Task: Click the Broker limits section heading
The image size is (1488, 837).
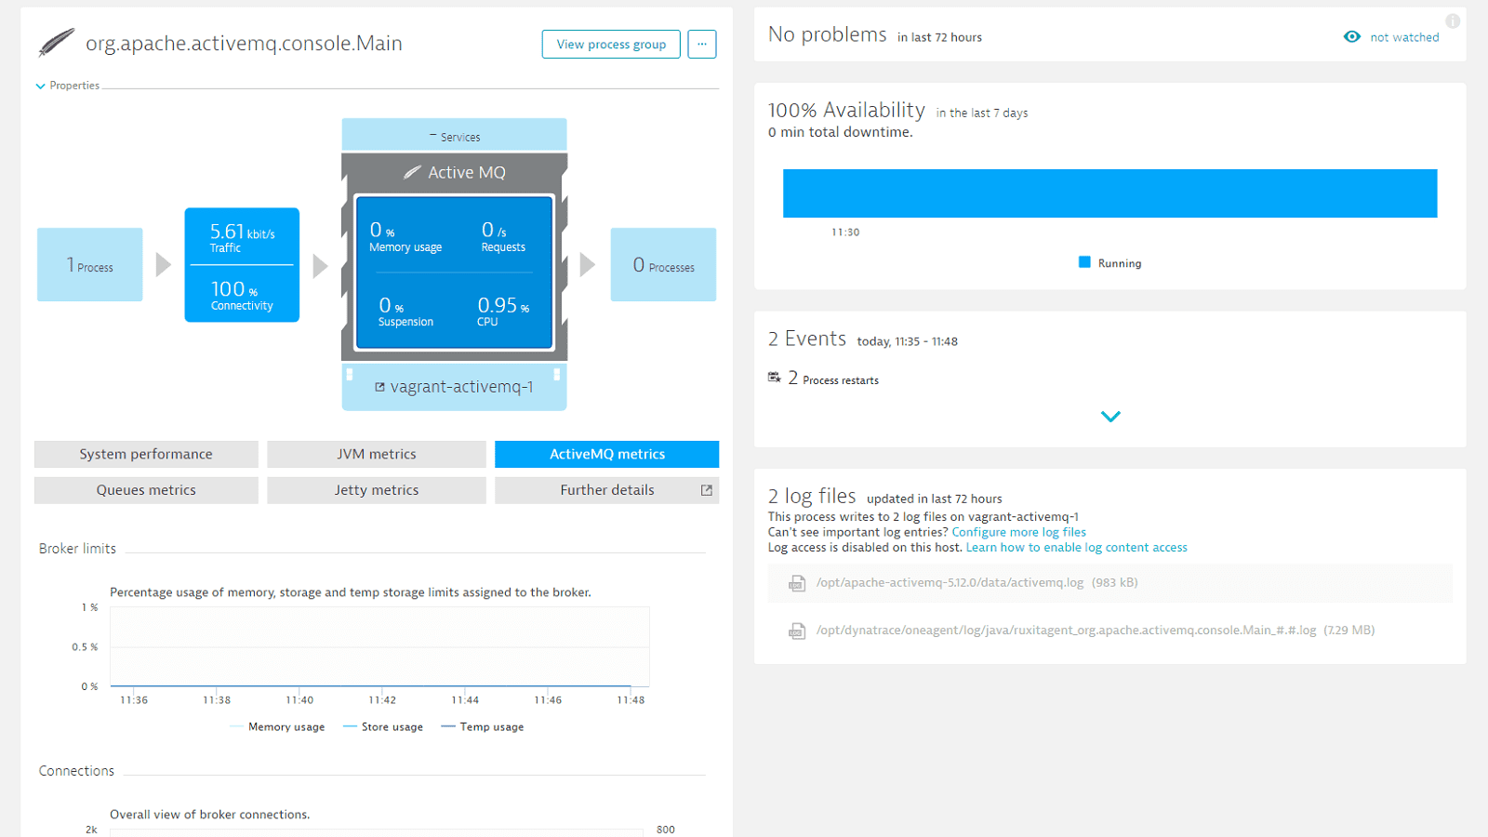Action: pyautogui.click(x=77, y=549)
